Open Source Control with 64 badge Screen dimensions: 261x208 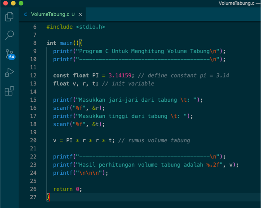[9, 54]
